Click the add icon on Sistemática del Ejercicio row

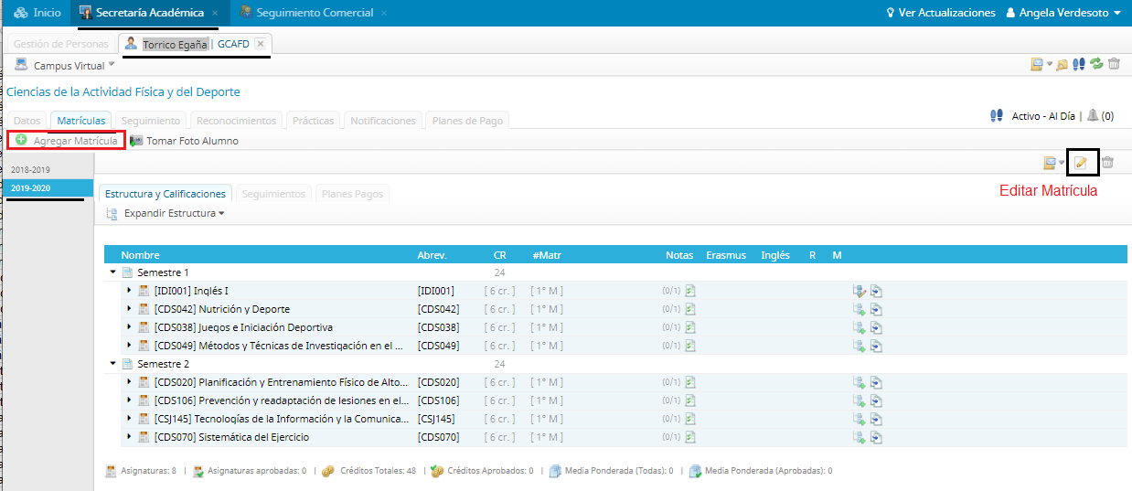pos(859,437)
